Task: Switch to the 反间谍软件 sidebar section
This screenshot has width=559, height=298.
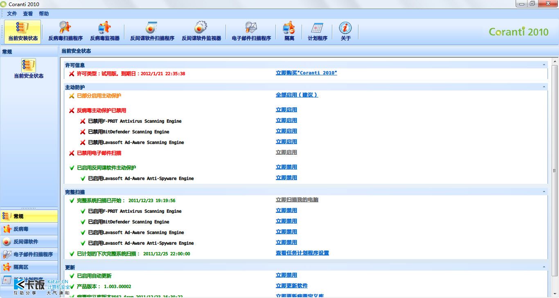Action: click(29, 242)
